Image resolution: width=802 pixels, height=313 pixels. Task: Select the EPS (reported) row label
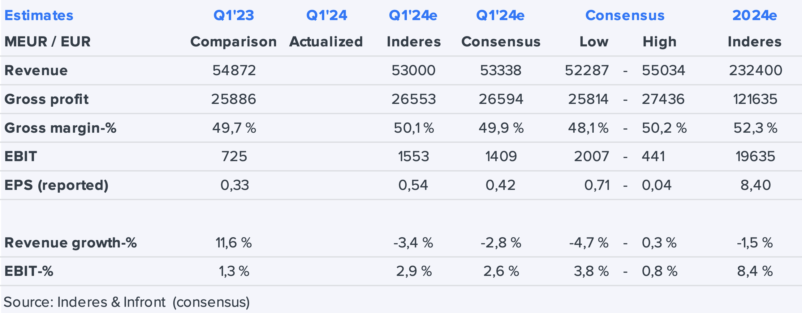pos(56,185)
